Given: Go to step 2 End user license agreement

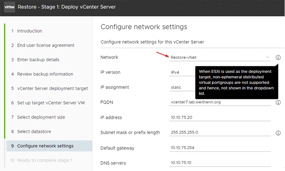Looking at the screenshot, I should pyautogui.click(x=43, y=45).
